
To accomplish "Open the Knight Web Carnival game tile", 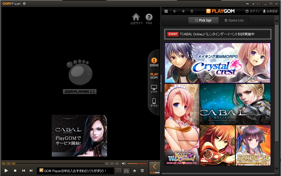I will pyautogui.click(x=182, y=125).
